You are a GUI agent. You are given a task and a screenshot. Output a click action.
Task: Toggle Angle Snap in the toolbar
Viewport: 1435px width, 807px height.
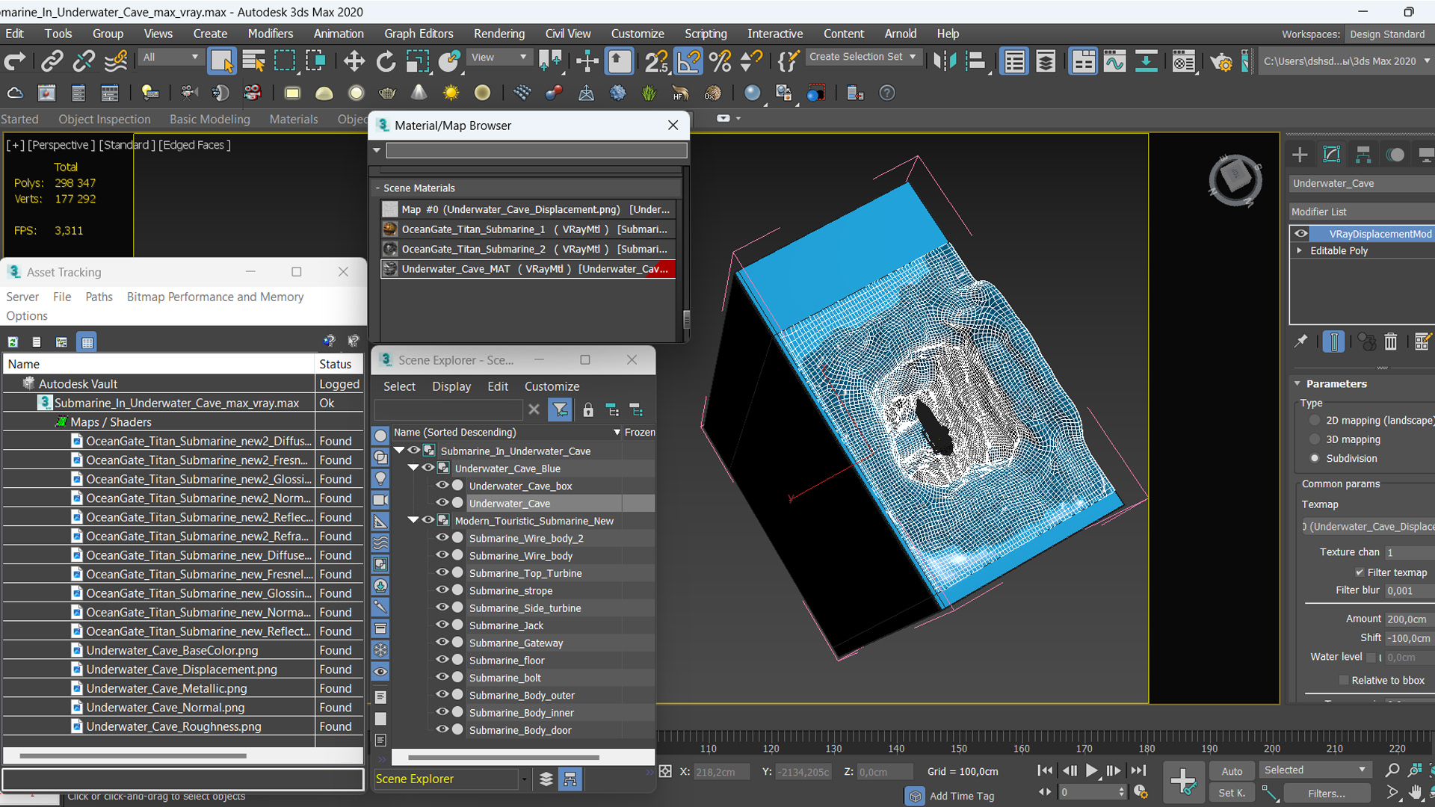tap(688, 61)
